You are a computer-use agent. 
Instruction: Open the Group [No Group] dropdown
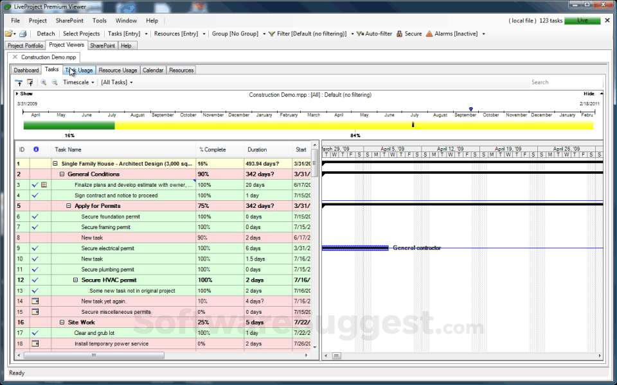237,33
